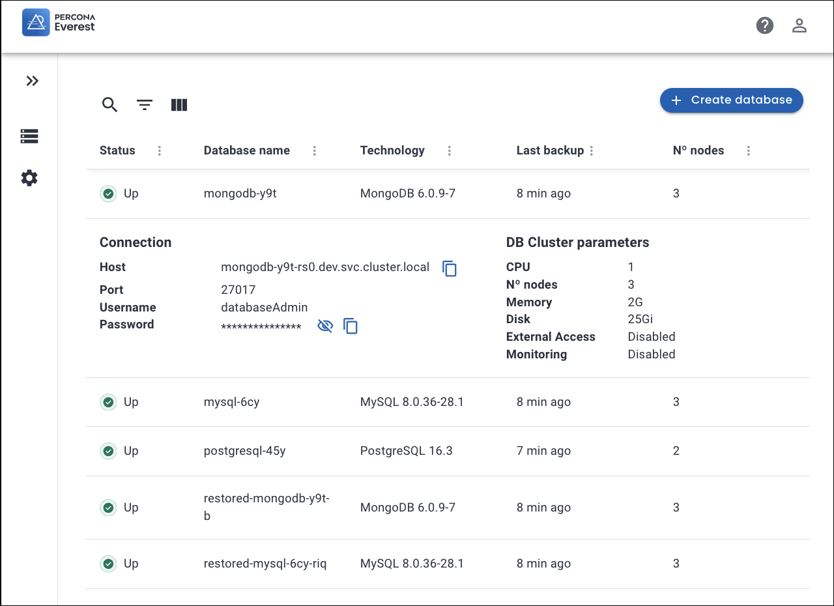Image resolution: width=834 pixels, height=606 pixels.
Task: Click the Percona Everest logo
Action: 59,23
